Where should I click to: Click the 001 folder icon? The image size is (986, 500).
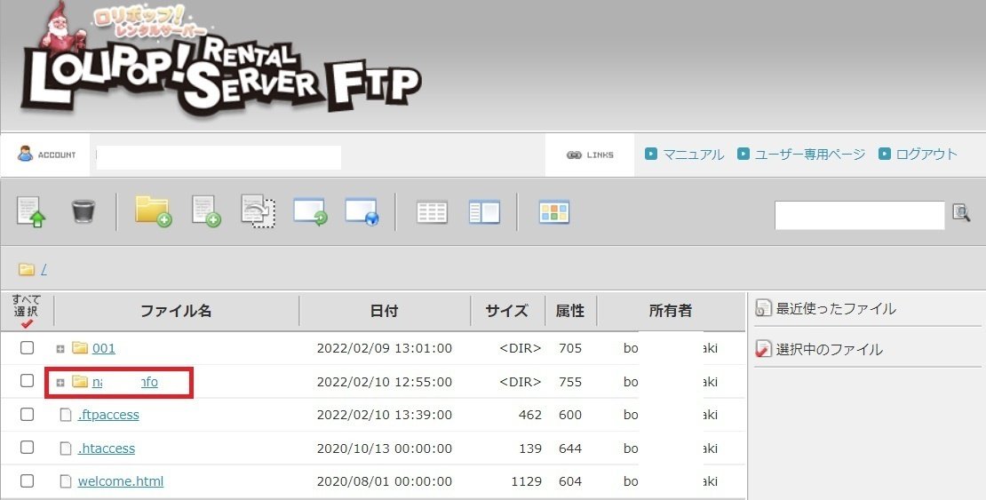[80, 348]
